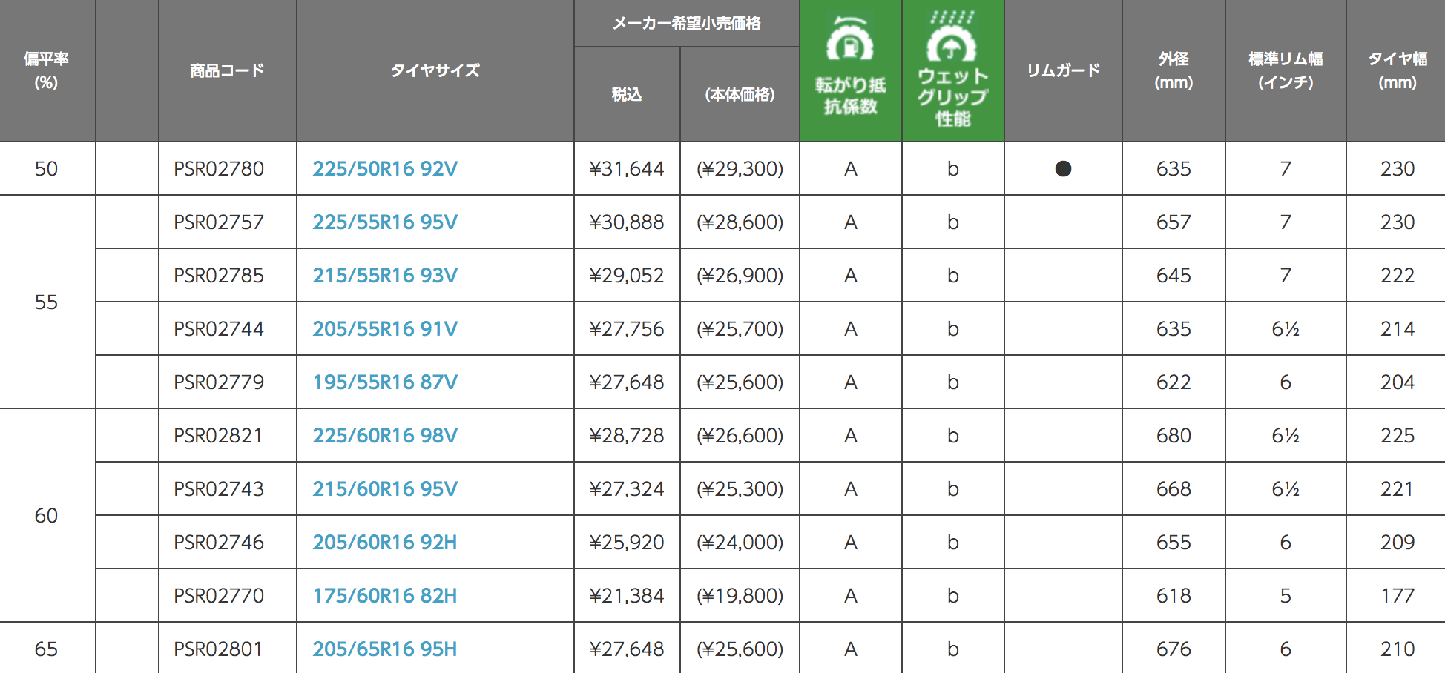This screenshot has height=673, width=1445.
Task: Open tire size 225/60R16 98V link
Action: click(x=385, y=436)
